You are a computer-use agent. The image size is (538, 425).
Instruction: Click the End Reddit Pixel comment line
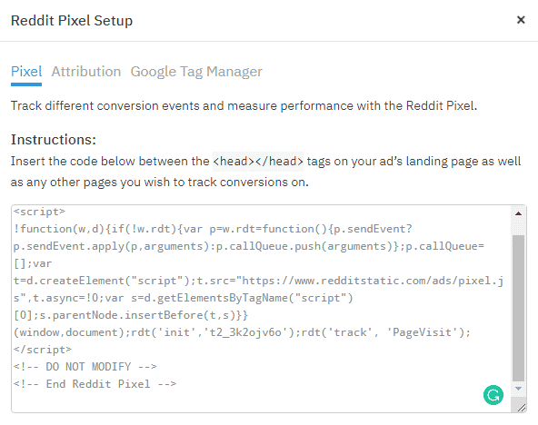pyautogui.click(x=95, y=384)
